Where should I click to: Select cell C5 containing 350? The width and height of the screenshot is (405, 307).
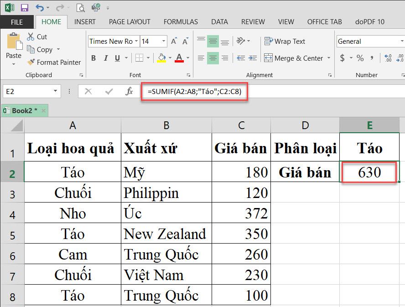pyautogui.click(x=241, y=233)
